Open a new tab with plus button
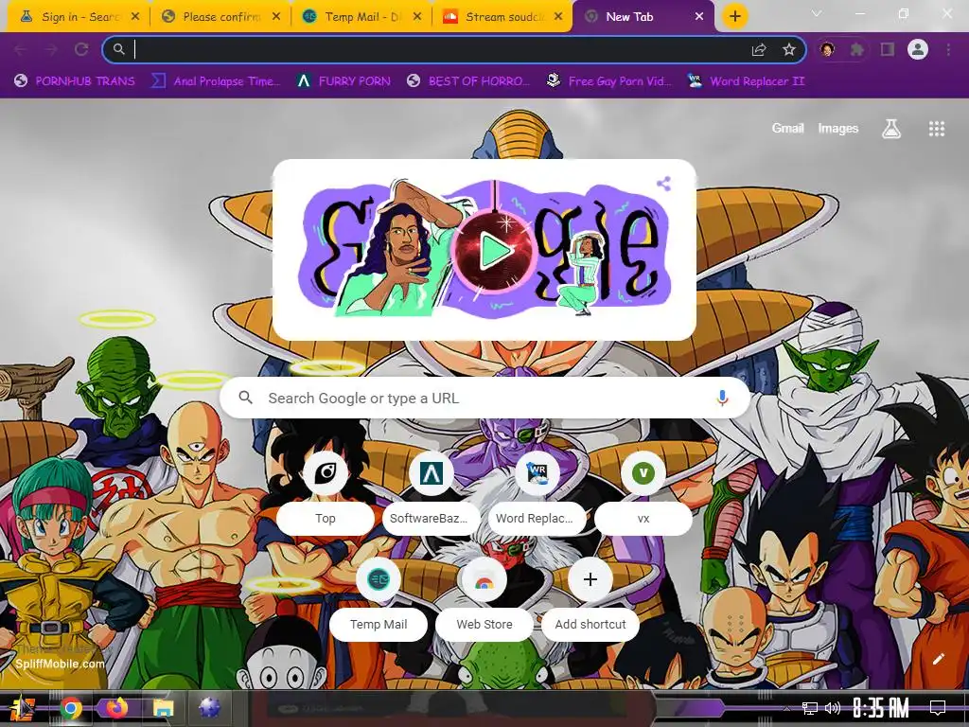This screenshot has height=727, width=969. 734,17
